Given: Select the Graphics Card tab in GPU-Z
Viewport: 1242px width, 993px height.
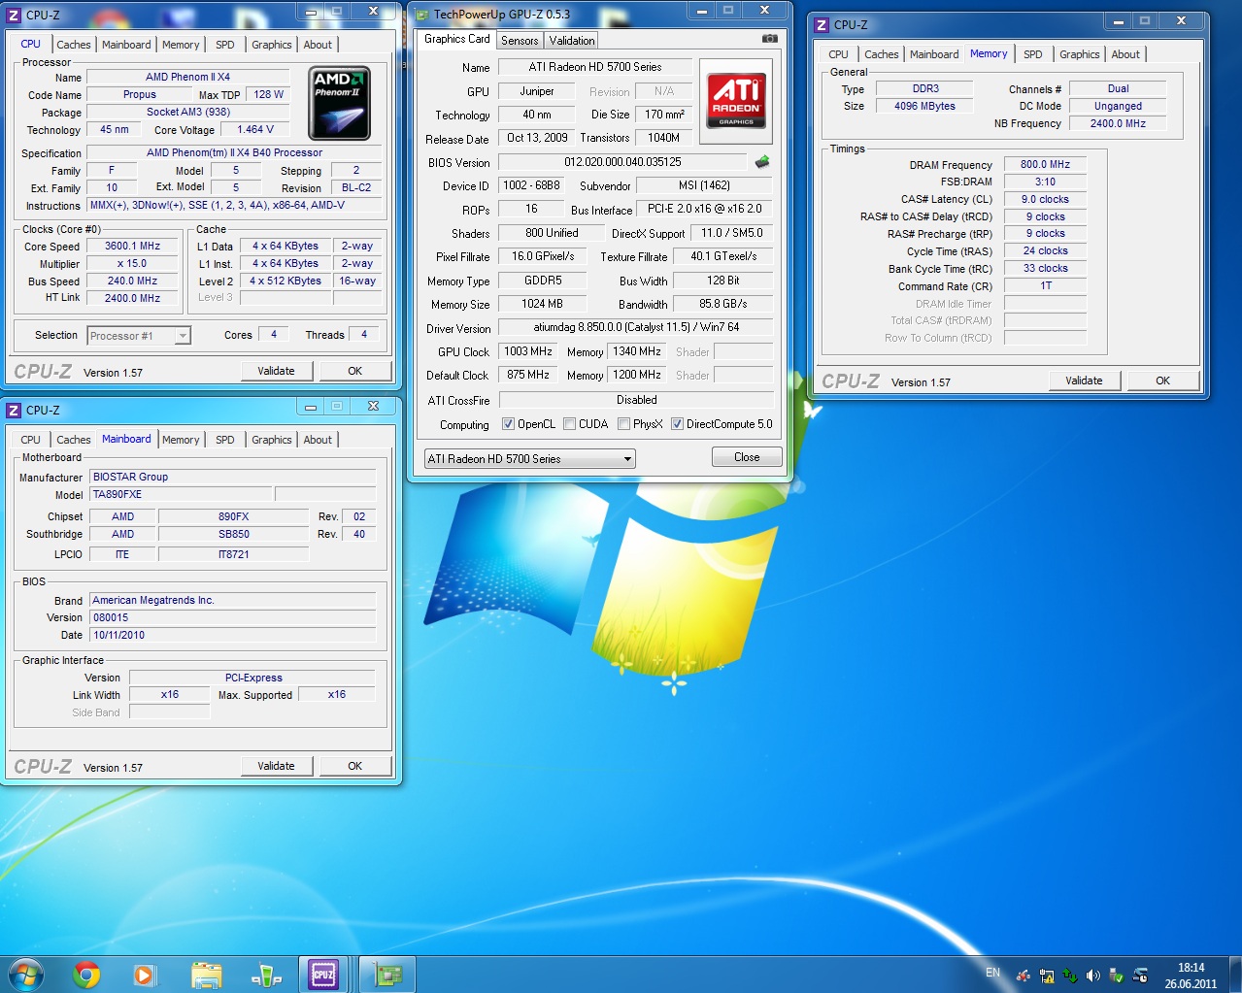Looking at the screenshot, I should (457, 39).
